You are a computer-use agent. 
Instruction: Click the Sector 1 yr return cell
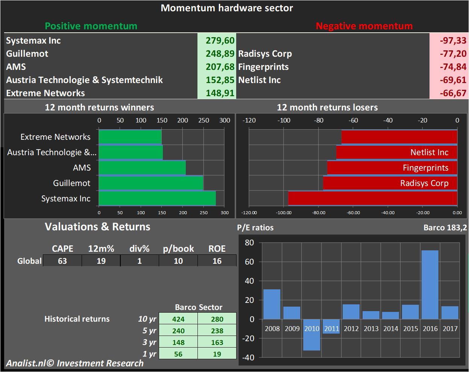click(x=217, y=354)
